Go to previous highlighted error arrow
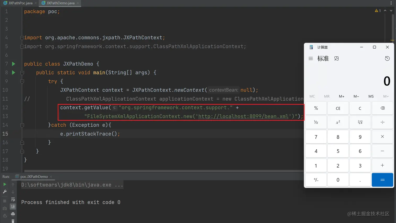The width and height of the screenshot is (396, 223). pos(385,11)
